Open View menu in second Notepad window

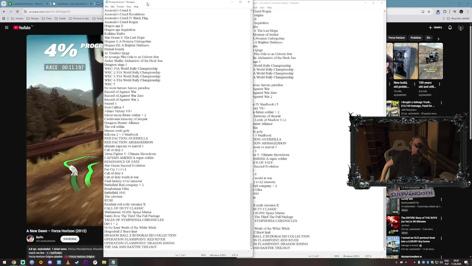click(x=262, y=7)
